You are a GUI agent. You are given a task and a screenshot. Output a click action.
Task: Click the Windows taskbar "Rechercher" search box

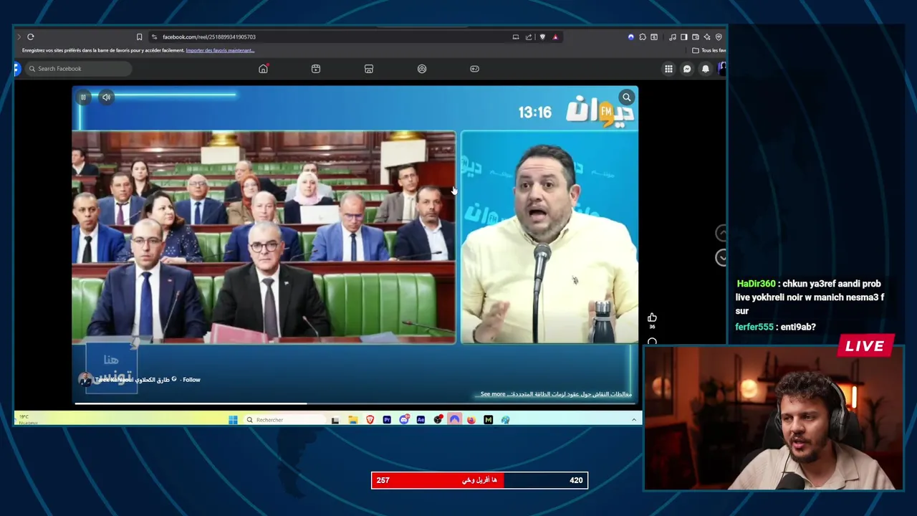pos(284,420)
